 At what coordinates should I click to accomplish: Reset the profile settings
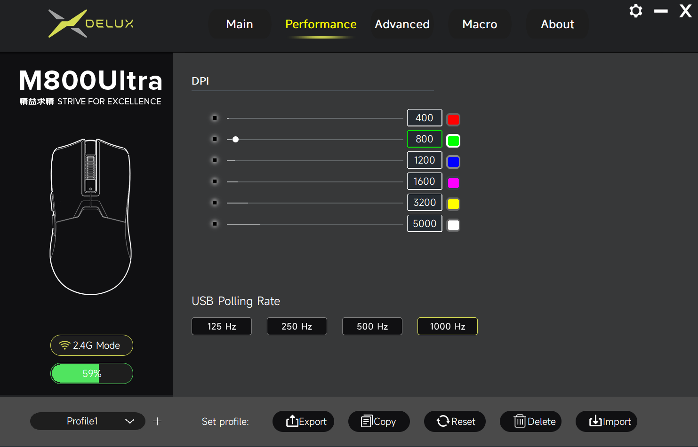tap(455, 421)
